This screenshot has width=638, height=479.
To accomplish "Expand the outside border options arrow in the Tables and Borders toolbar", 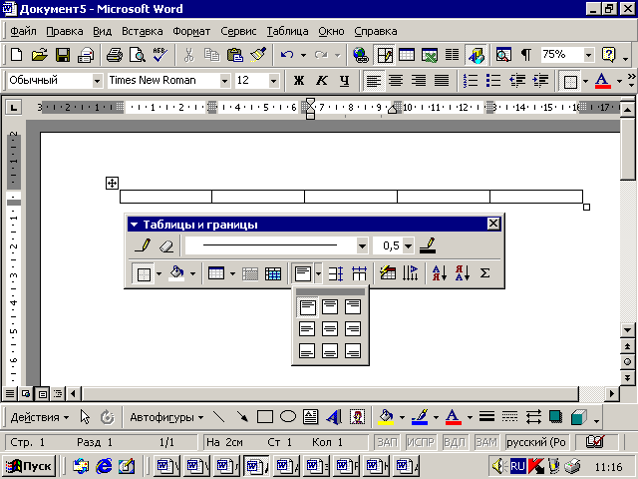I will tap(159, 273).
